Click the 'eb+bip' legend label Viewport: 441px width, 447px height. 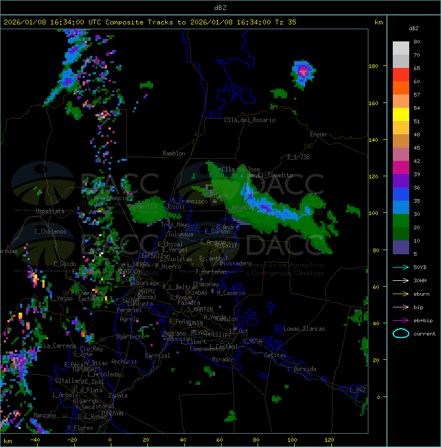[x=423, y=321]
